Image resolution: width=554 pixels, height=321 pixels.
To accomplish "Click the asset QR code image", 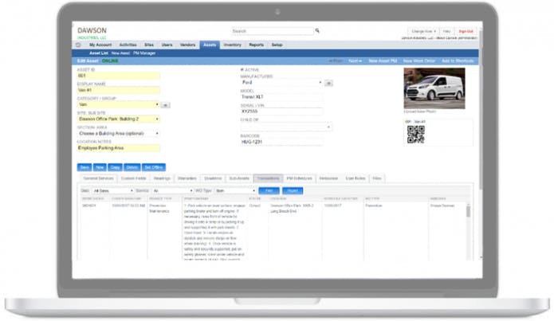I will coord(415,135).
